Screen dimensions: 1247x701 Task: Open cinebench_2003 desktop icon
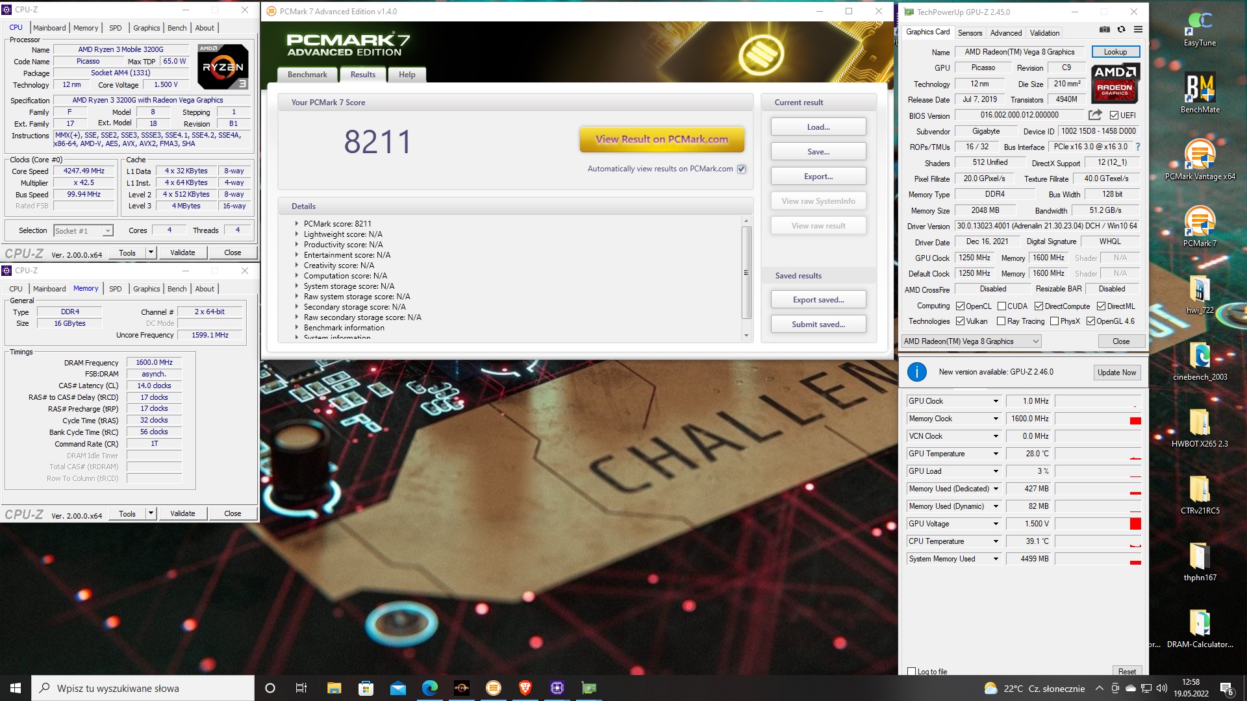point(1200,361)
